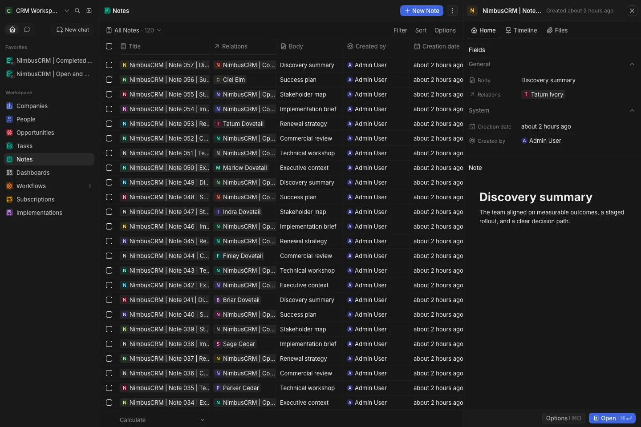Collapse the General fields section

tap(632, 64)
